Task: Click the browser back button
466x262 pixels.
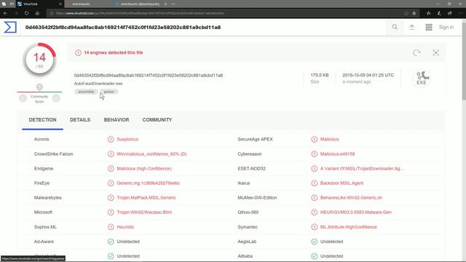Action: click(6, 13)
